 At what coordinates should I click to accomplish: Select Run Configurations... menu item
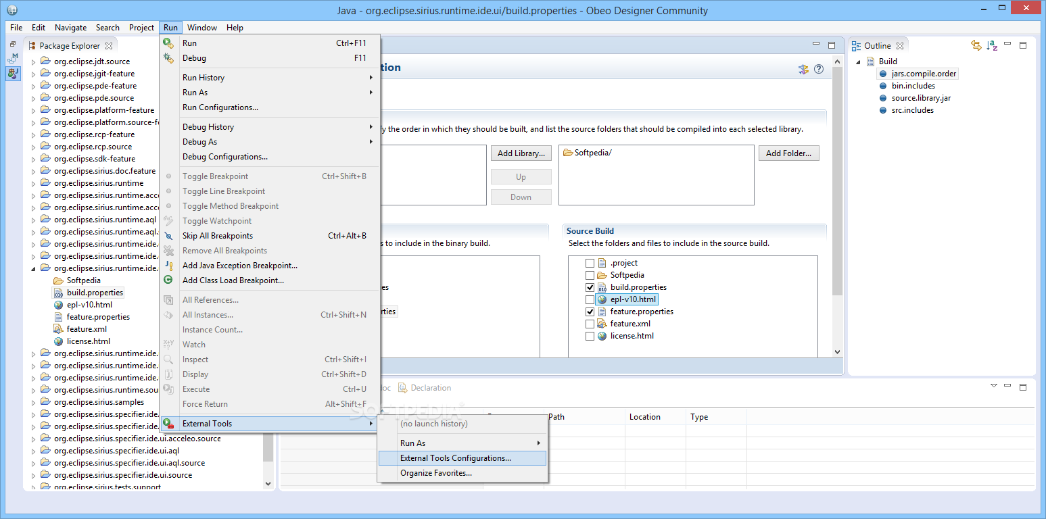coord(270,107)
